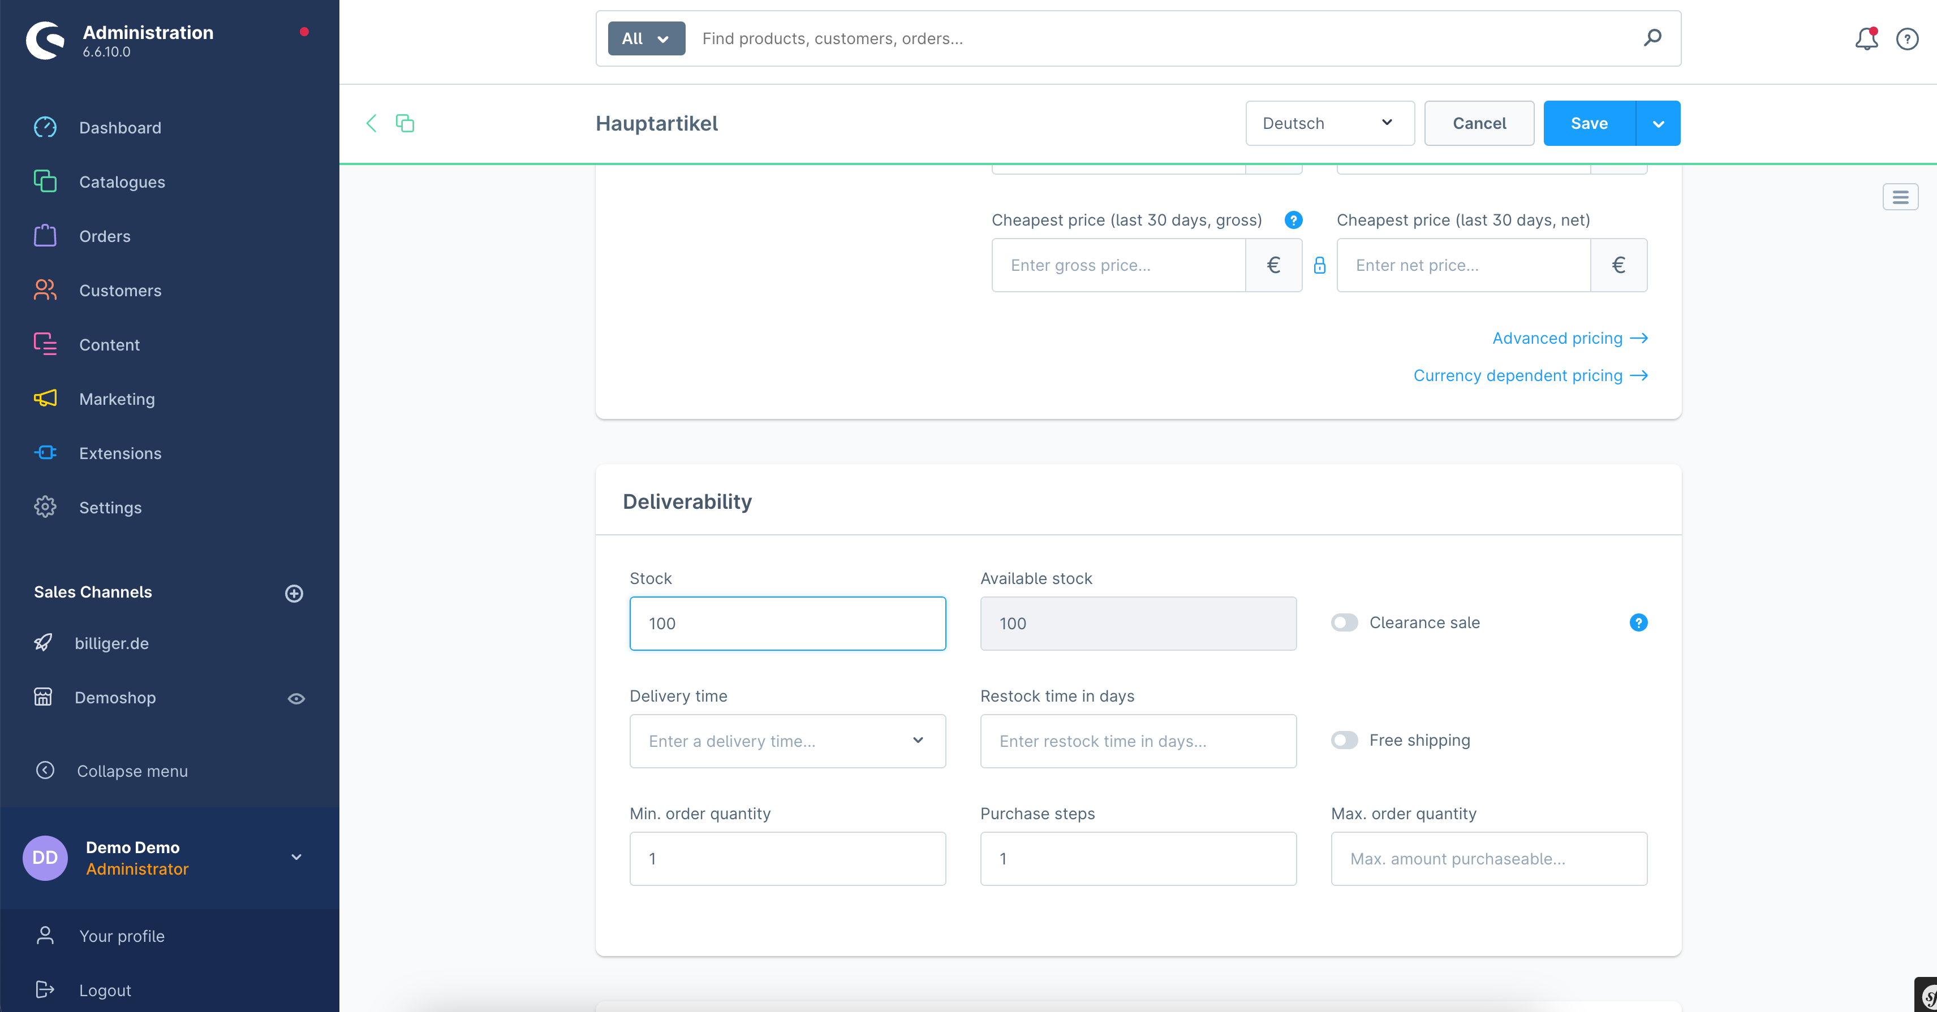Click the Settings gear icon
Image resolution: width=1937 pixels, height=1012 pixels.
pos(45,507)
